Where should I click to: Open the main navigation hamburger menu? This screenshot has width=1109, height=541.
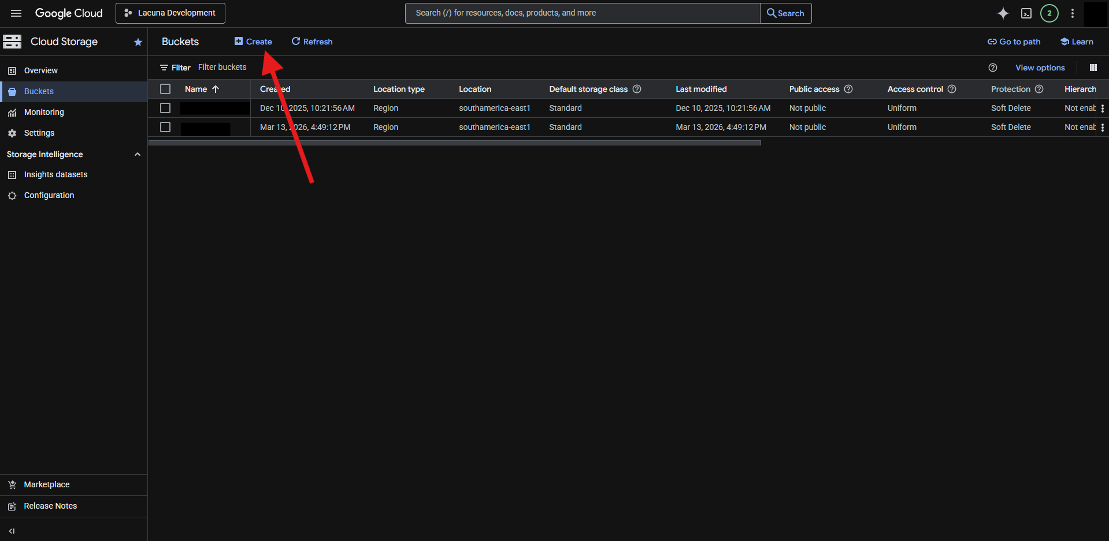point(16,13)
